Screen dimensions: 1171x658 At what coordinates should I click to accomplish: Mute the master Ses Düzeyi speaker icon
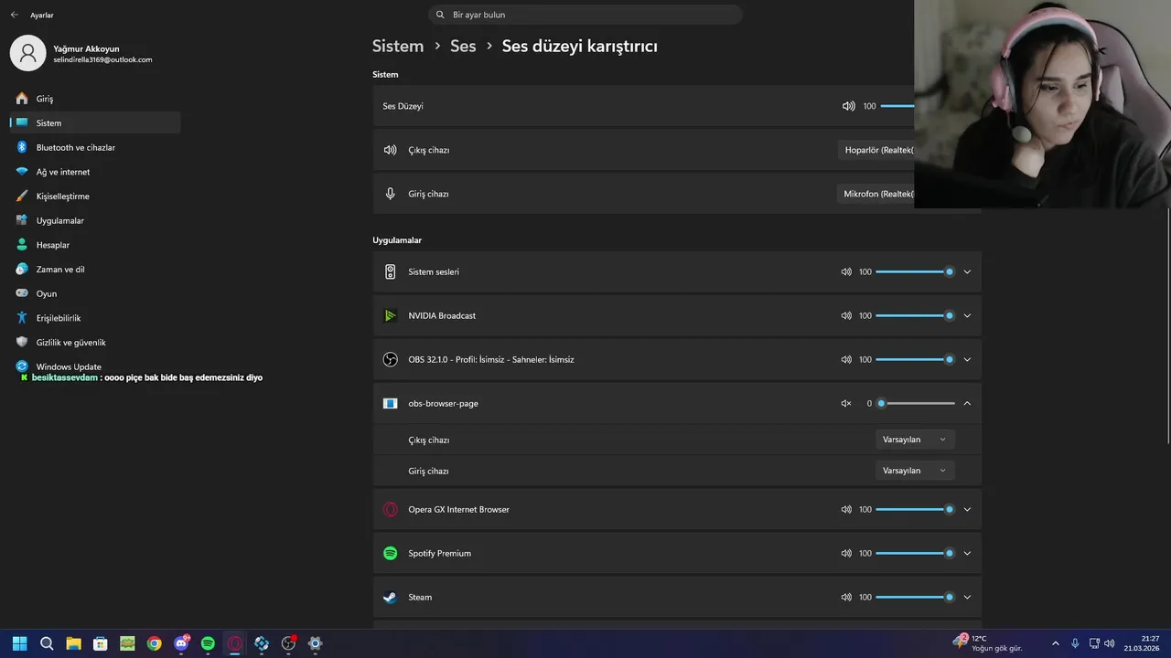click(x=849, y=106)
